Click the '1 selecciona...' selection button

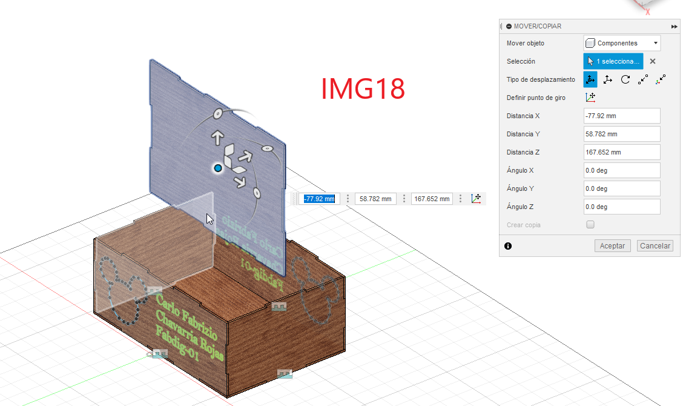613,61
